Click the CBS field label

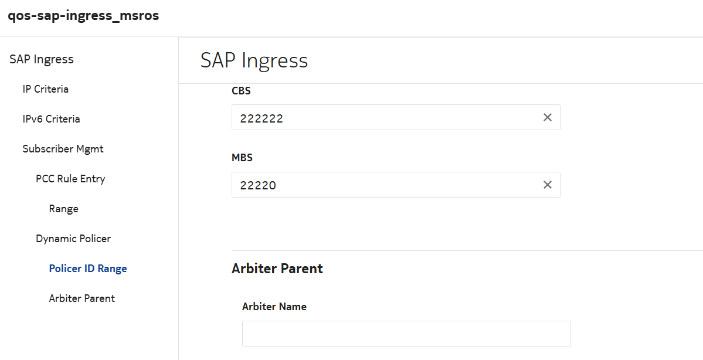click(242, 91)
